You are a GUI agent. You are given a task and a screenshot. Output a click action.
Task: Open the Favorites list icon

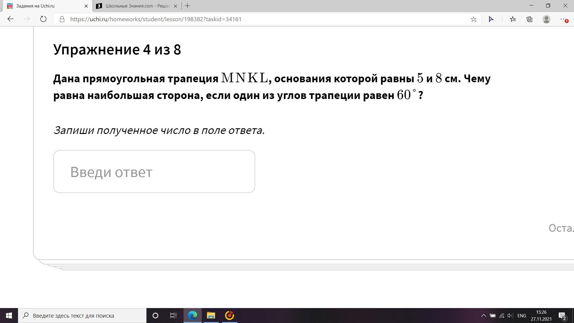coord(513,19)
